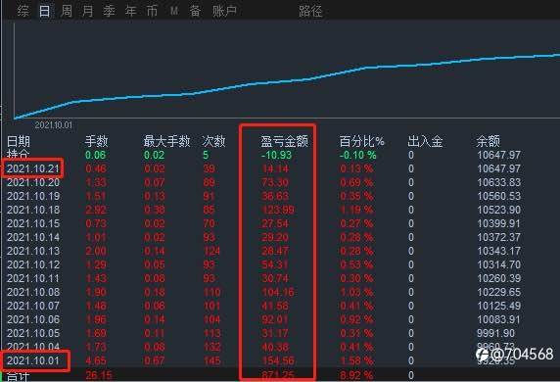
Task: Click the green 0.06 lots value
Action: [95, 155]
